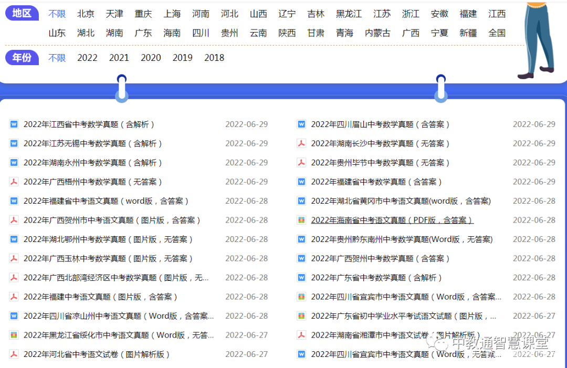Open 2022年广东省中考数学真题（含解析）
This screenshot has width=567, height=368.
click(x=376, y=278)
